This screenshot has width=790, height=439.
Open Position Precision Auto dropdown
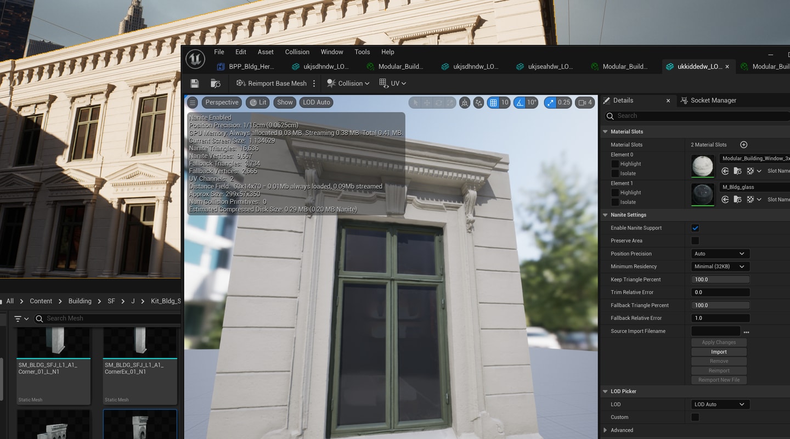(x=720, y=254)
